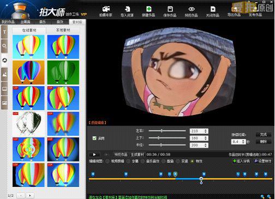Open 设置特效 wrench settings
The width and height of the screenshot is (275, 199).
tap(262, 161)
